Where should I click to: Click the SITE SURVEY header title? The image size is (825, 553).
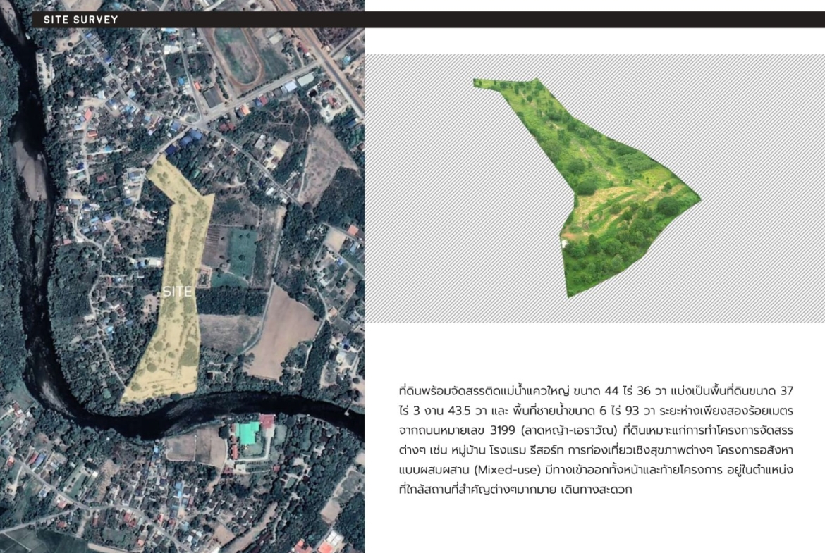pos(80,20)
